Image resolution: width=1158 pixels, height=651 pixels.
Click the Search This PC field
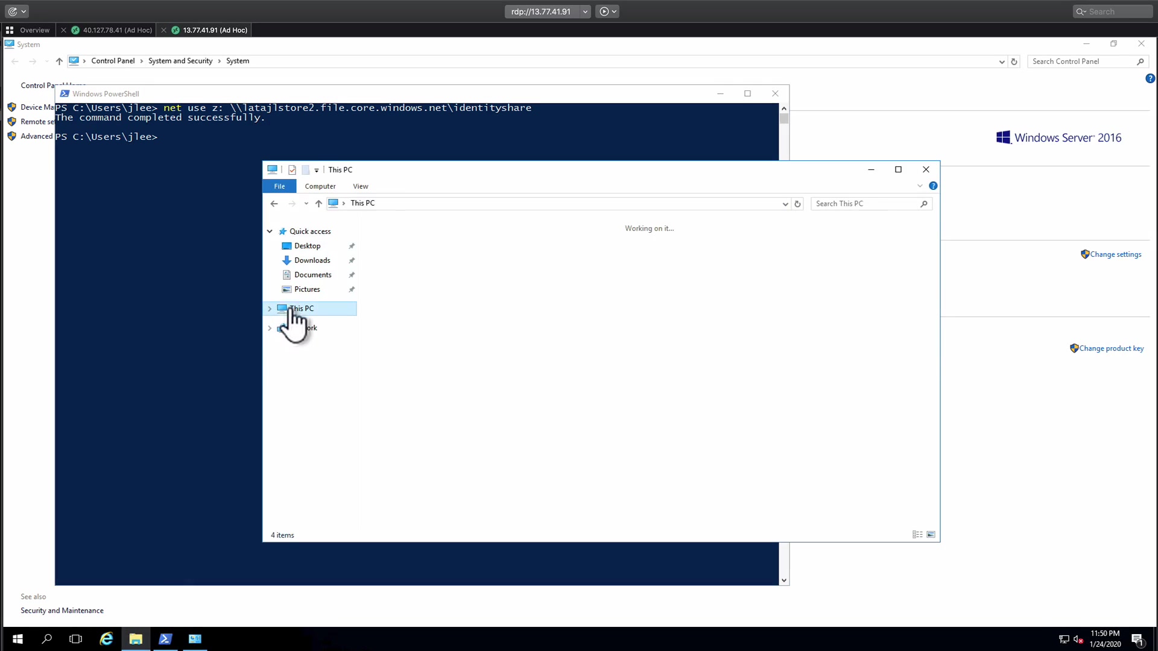(x=864, y=204)
